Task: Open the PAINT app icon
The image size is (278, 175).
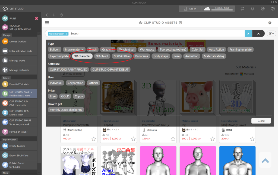Action: point(5,18)
